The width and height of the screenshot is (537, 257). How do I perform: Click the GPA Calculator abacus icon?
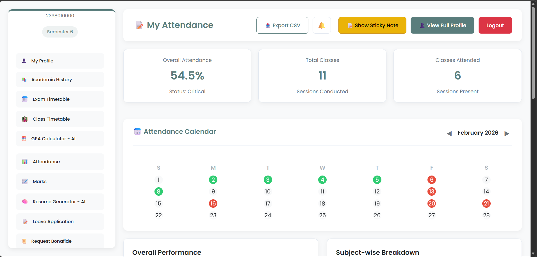(x=24, y=139)
